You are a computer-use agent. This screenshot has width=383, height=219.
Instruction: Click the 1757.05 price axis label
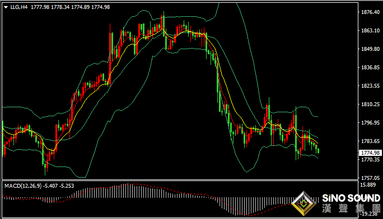tap(371, 178)
